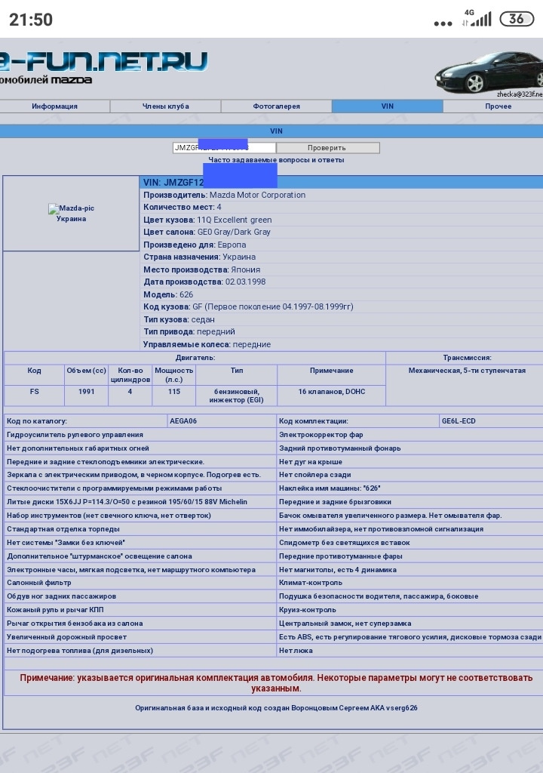This screenshot has width=543, height=773.
Task: Tap the status bar clock 21:50
Action: coord(31,19)
